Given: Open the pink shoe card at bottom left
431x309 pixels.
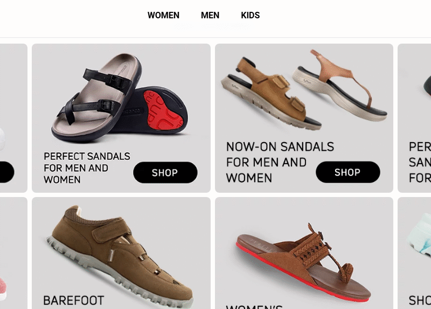Looking at the screenshot, I should pyautogui.click(x=13, y=253).
